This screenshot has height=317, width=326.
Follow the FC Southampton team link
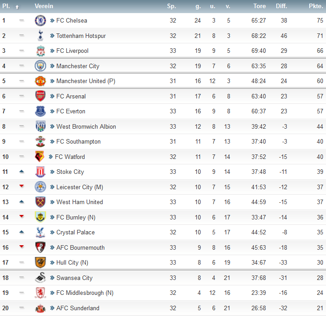[79, 141]
